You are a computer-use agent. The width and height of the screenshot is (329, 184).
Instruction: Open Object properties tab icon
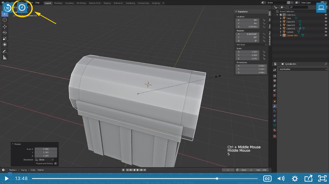(x=275, y=101)
